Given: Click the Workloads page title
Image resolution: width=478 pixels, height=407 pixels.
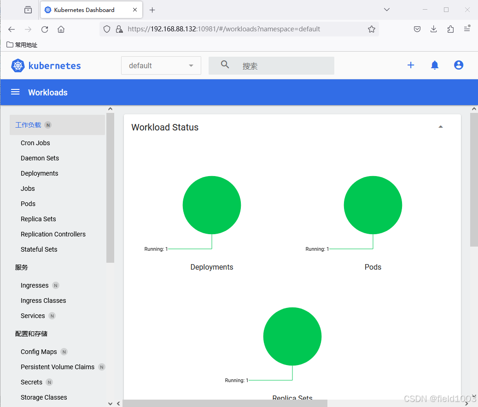Looking at the screenshot, I should tap(48, 93).
